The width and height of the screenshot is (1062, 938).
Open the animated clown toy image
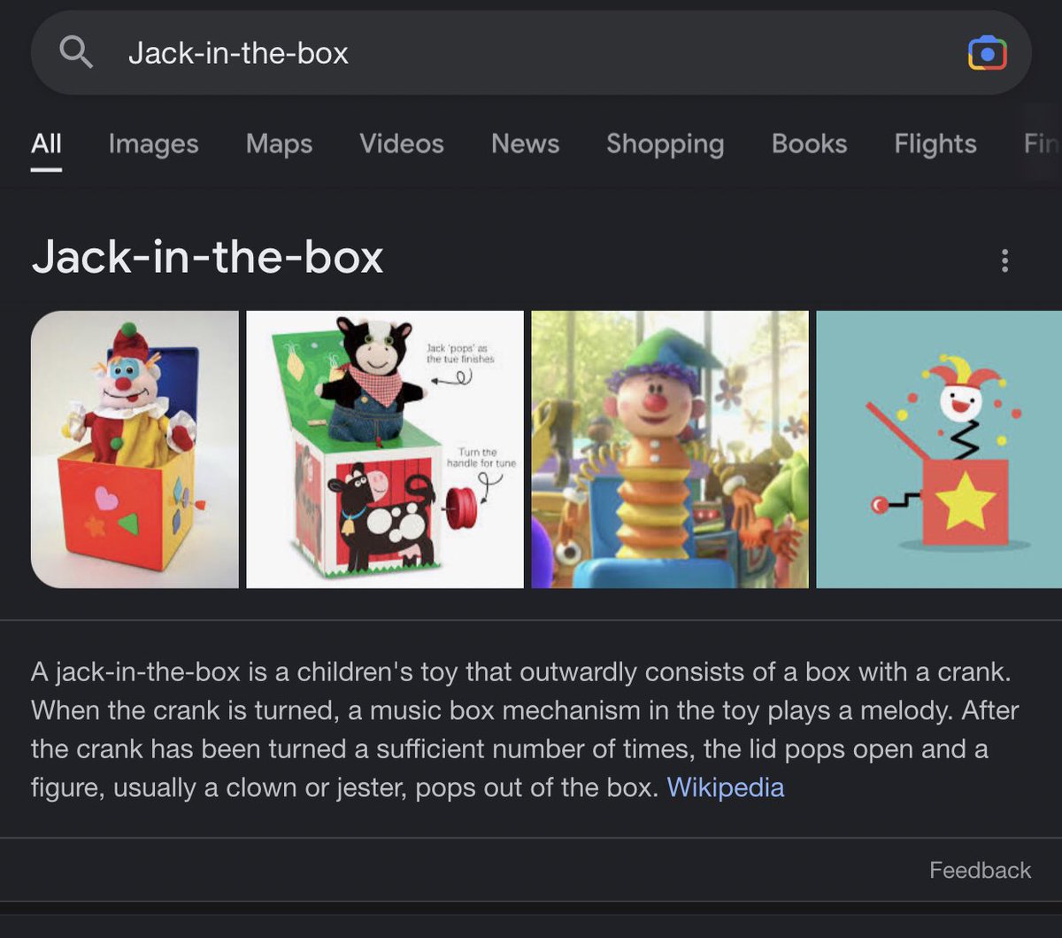[670, 449]
